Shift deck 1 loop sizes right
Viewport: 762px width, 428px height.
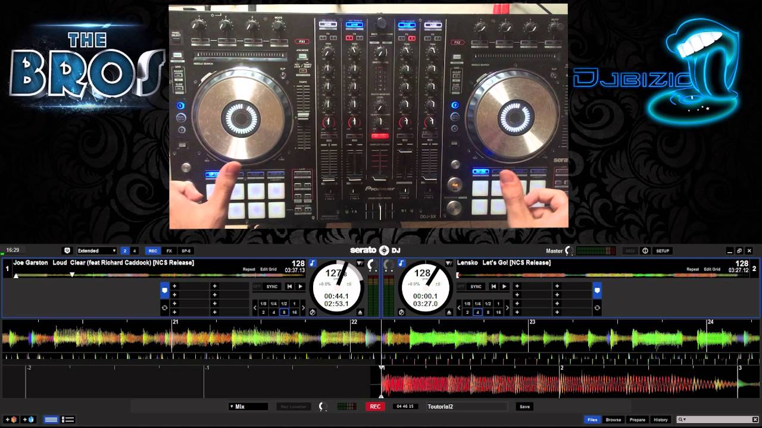(303, 308)
